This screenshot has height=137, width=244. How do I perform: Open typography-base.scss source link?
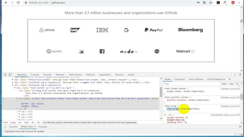(x=225, y=115)
